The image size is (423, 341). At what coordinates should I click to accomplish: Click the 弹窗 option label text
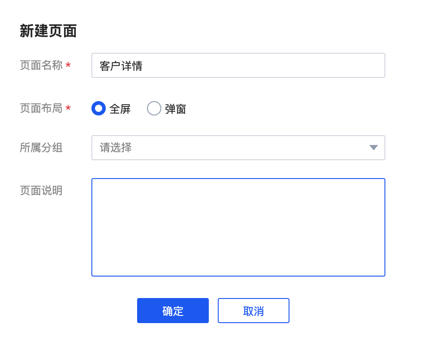click(x=176, y=109)
